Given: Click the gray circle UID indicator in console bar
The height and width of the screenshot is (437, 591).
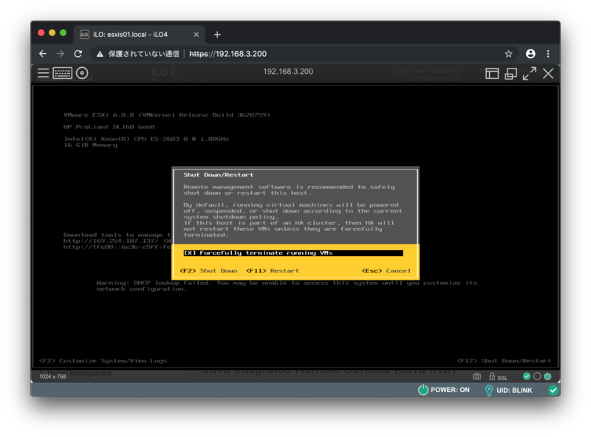Looking at the screenshot, I should [x=537, y=376].
